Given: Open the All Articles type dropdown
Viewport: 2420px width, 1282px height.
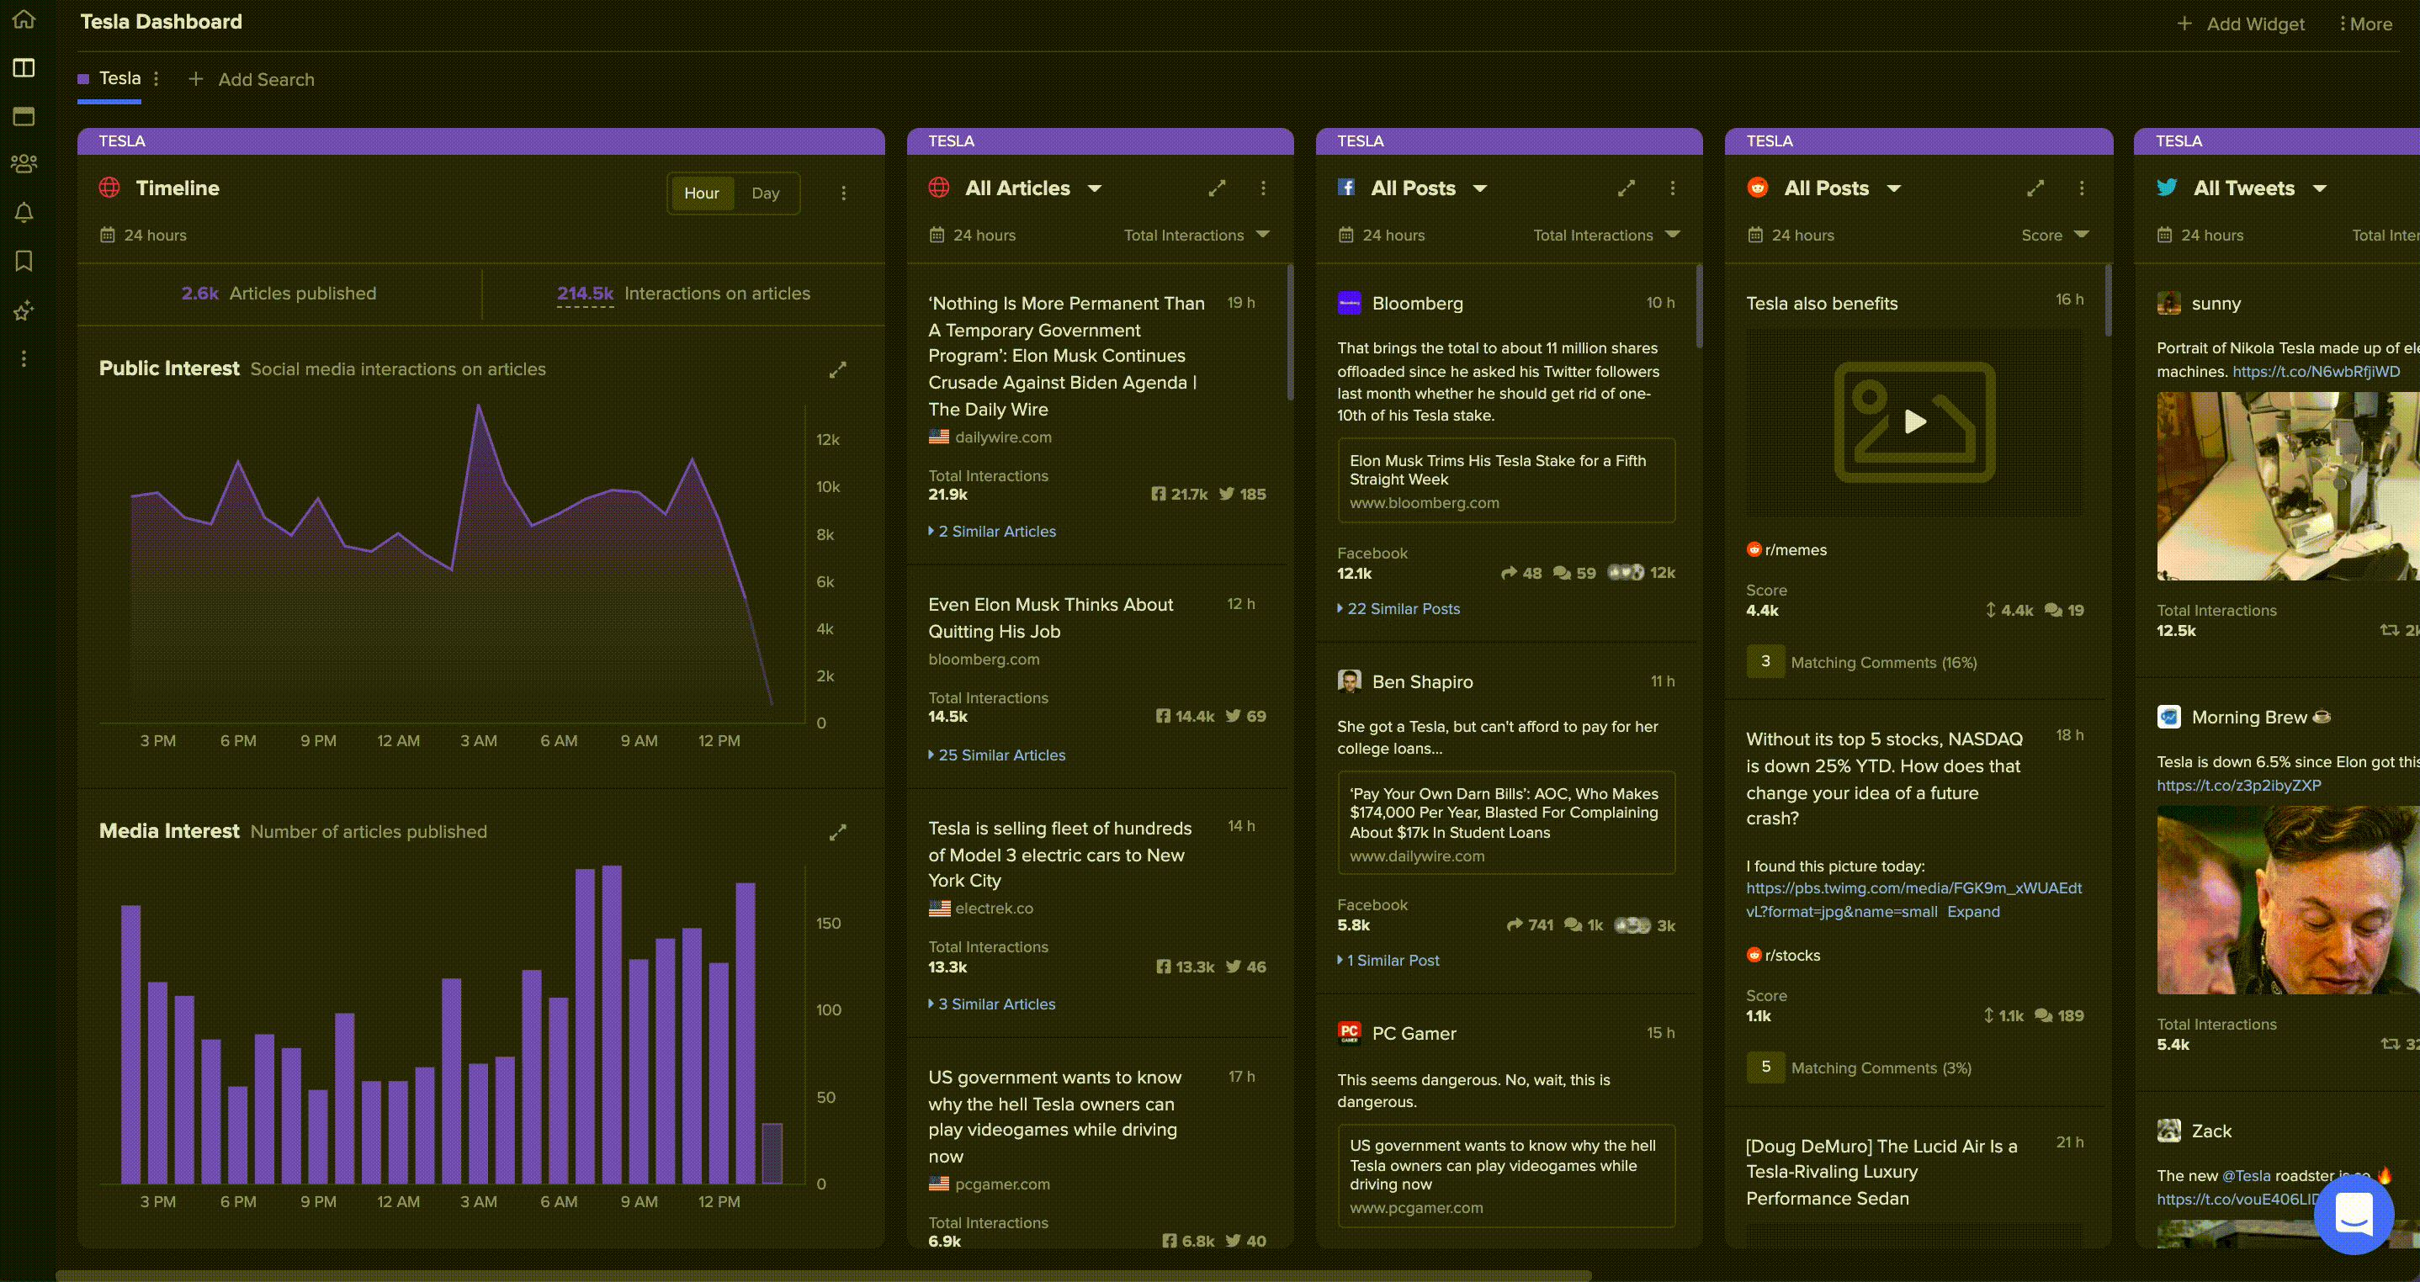Looking at the screenshot, I should (x=1095, y=188).
